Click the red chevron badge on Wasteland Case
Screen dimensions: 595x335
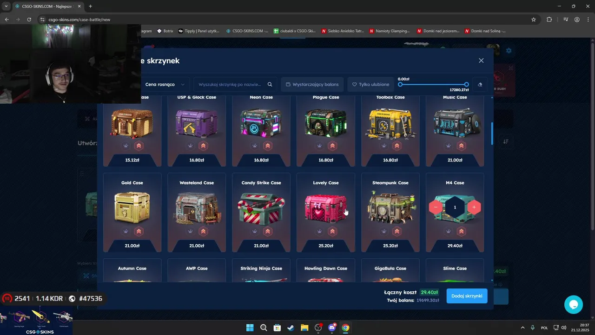pos(203,231)
